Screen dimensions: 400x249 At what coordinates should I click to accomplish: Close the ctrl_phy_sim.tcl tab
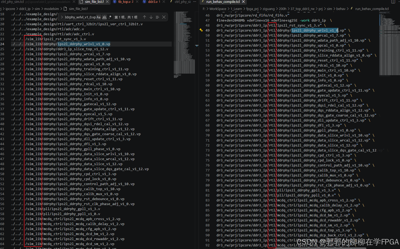point(74,2)
